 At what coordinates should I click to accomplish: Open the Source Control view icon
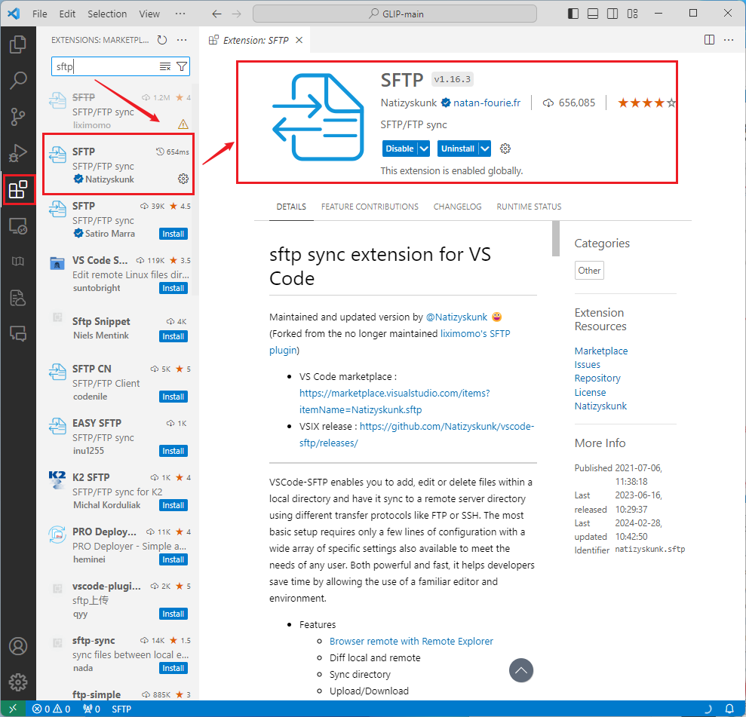[x=18, y=117]
